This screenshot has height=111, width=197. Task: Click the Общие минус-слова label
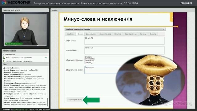[74, 70]
